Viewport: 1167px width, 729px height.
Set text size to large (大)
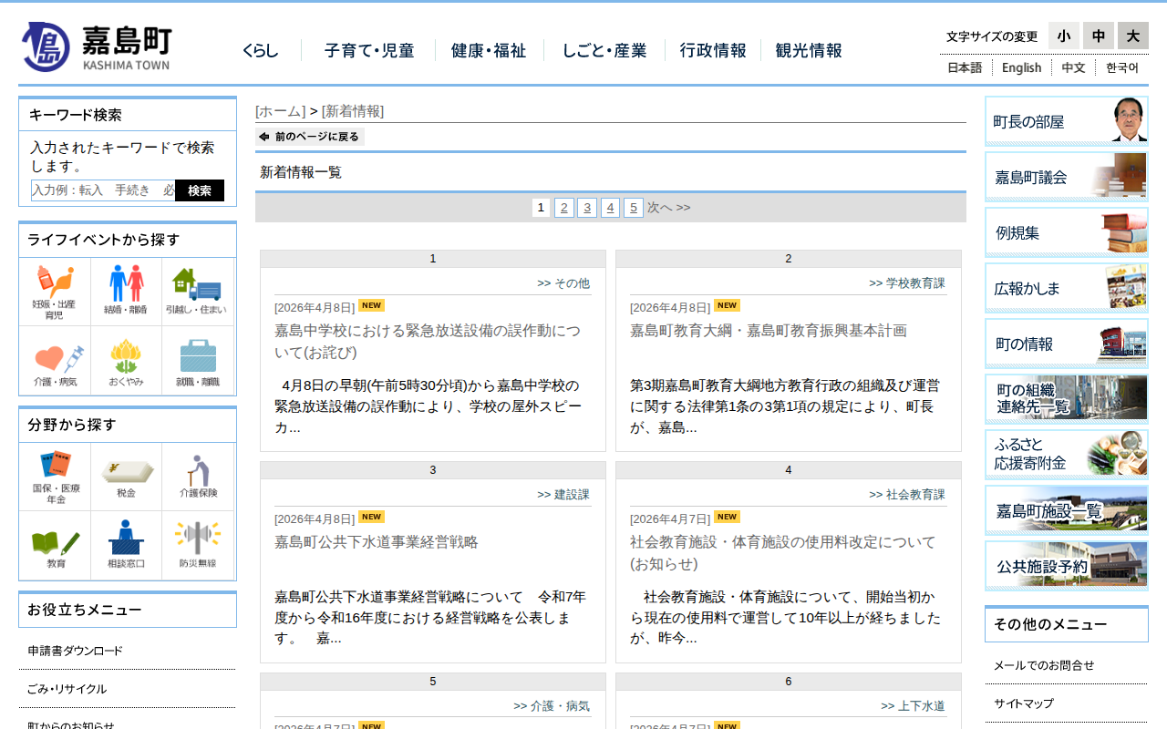(x=1132, y=36)
